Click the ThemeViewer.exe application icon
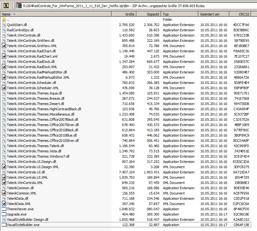The image size is (257, 231). coord(4,209)
